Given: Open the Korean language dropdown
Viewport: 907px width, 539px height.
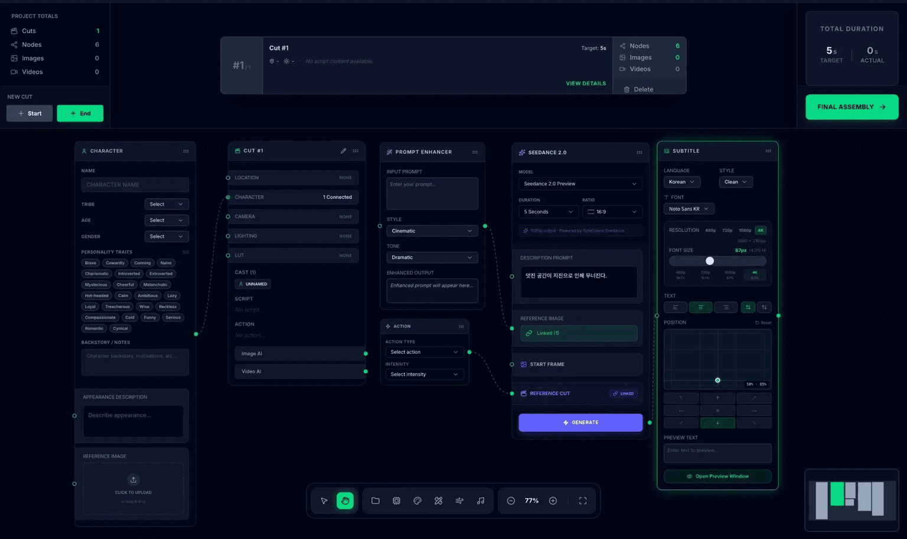Looking at the screenshot, I should [682, 182].
